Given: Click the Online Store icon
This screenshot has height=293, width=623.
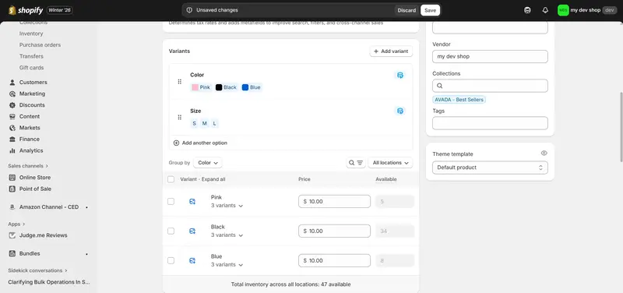Looking at the screenshot, I should [x=12, y=178].
